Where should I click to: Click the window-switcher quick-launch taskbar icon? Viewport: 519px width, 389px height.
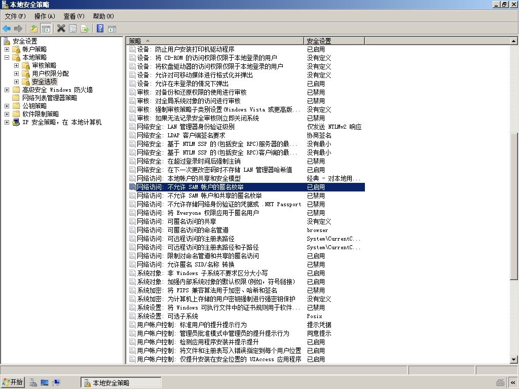tap(56, 383)
